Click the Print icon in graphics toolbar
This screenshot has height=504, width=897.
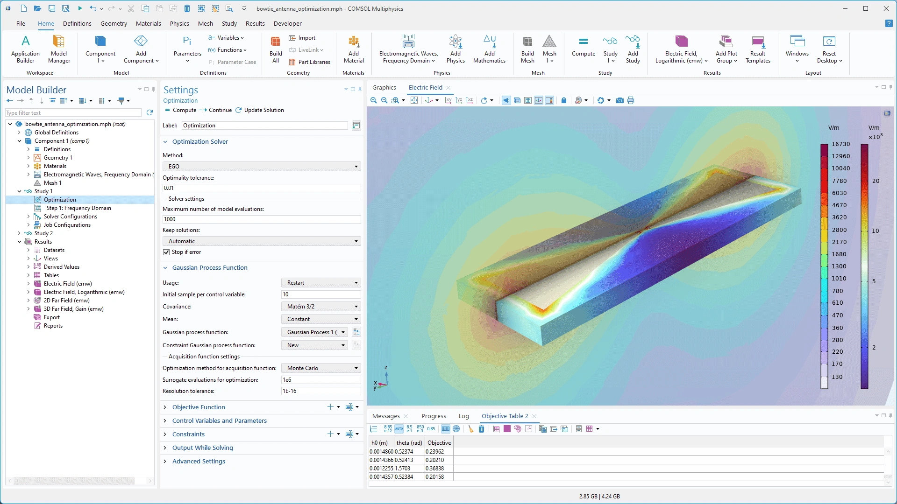pyautogui.click(x=631, y=100)
